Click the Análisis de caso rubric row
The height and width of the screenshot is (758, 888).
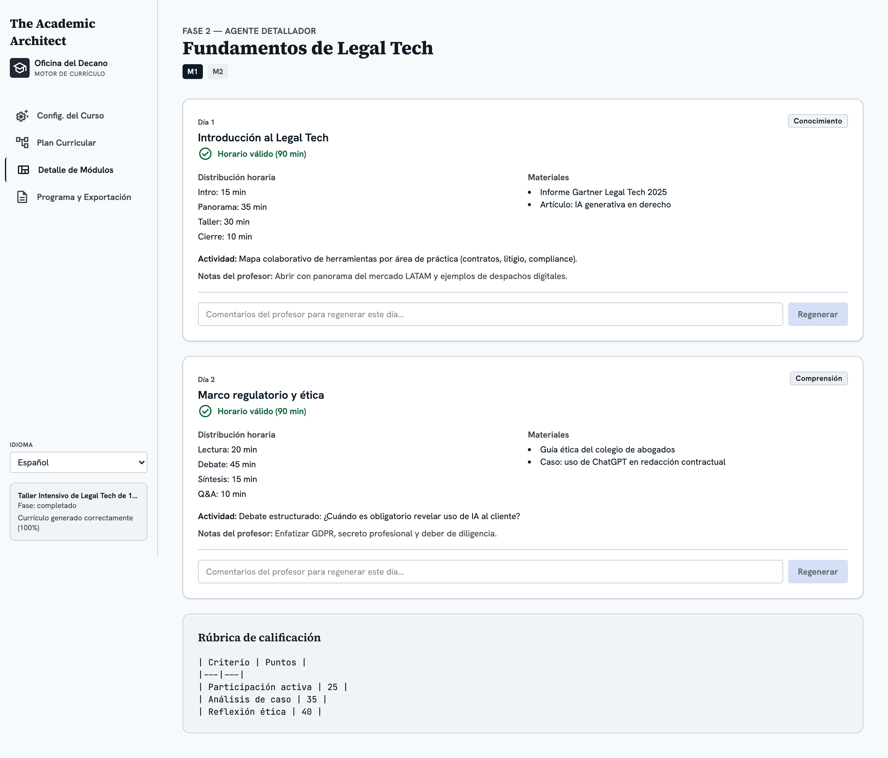click(263, 700)
